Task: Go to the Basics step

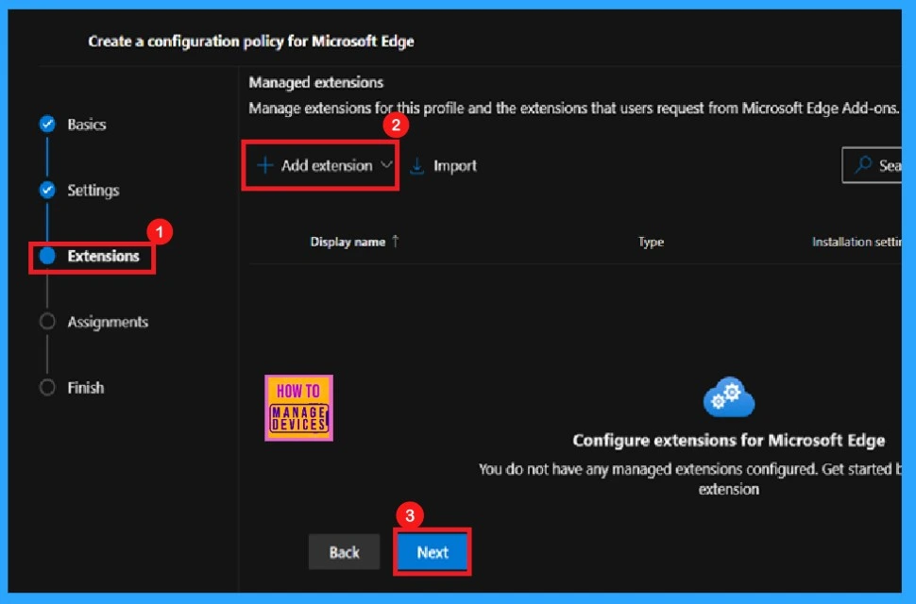Action: (x=87, y=125)
